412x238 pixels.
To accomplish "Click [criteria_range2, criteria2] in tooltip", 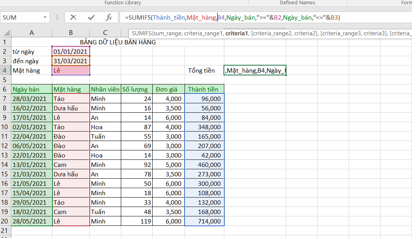I will click(x=284, y=33).
